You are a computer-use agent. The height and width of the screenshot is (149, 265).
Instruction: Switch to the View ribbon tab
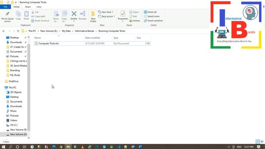point(39,7)
